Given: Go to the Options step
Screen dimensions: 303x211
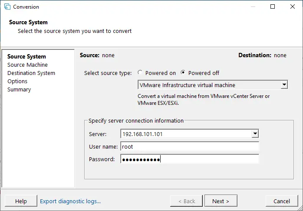Looking at the screenshot, I should click(17, 81).
